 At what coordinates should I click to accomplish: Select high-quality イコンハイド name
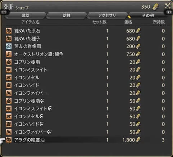[x=29, y=124]
